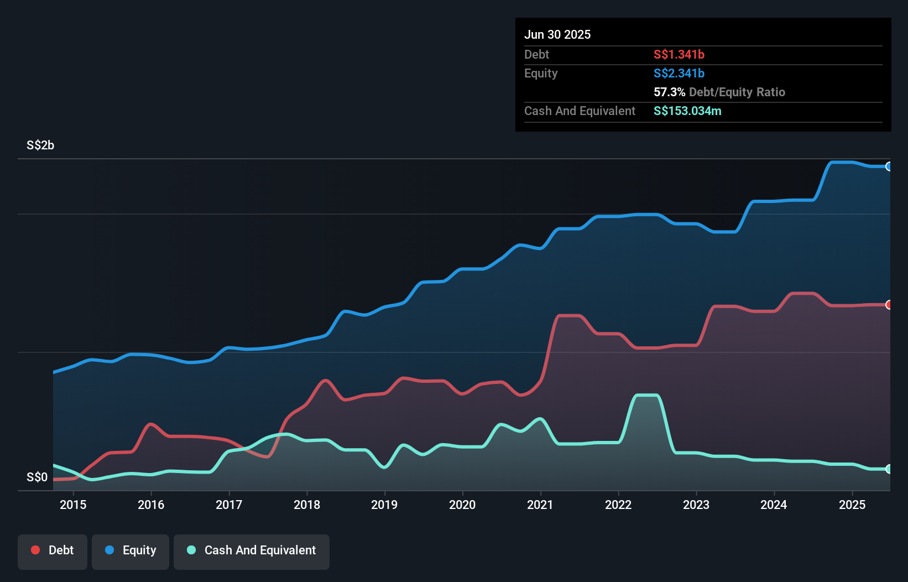Click the Jun 30 2025 date header
This screenshot has height=582, width=908.
pos(558,34)
